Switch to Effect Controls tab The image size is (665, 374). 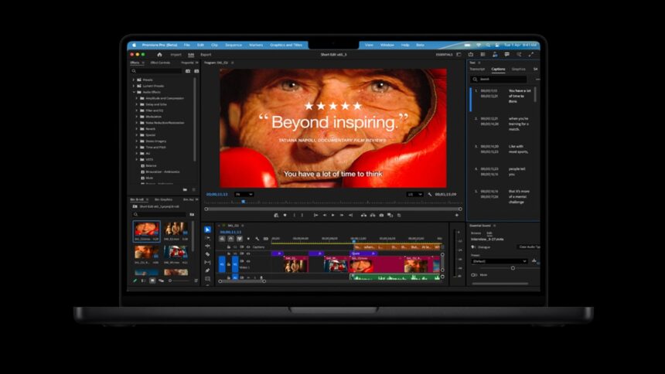pyautogui.click(x=160, y=63)
